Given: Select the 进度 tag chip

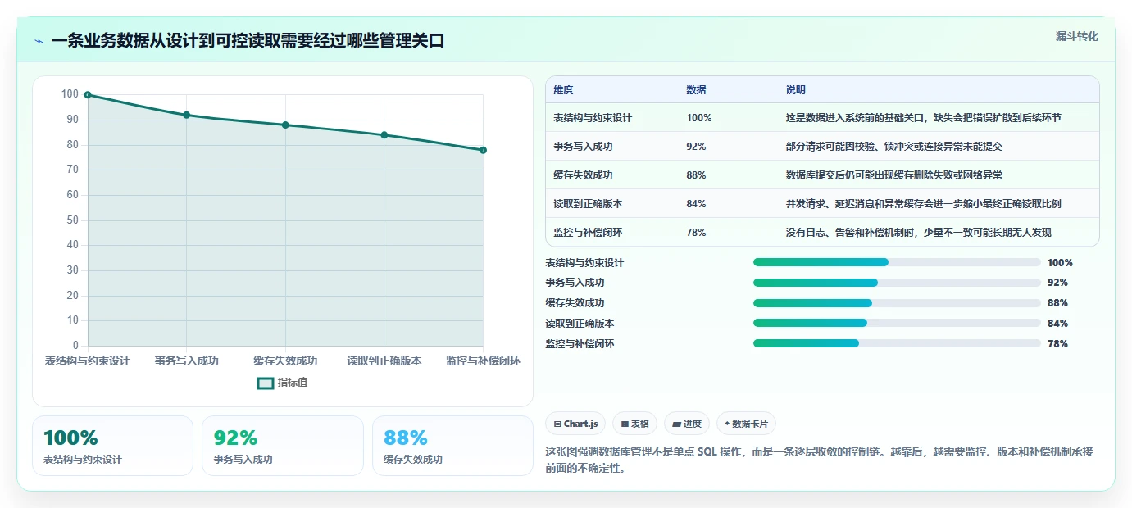Looking at the screenshot, I should point(687,424).
